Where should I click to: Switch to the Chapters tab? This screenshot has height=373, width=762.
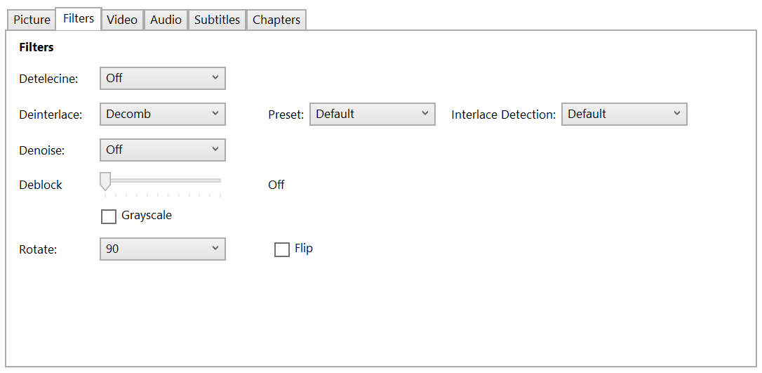pyautogui.click(x=276, y=20)
